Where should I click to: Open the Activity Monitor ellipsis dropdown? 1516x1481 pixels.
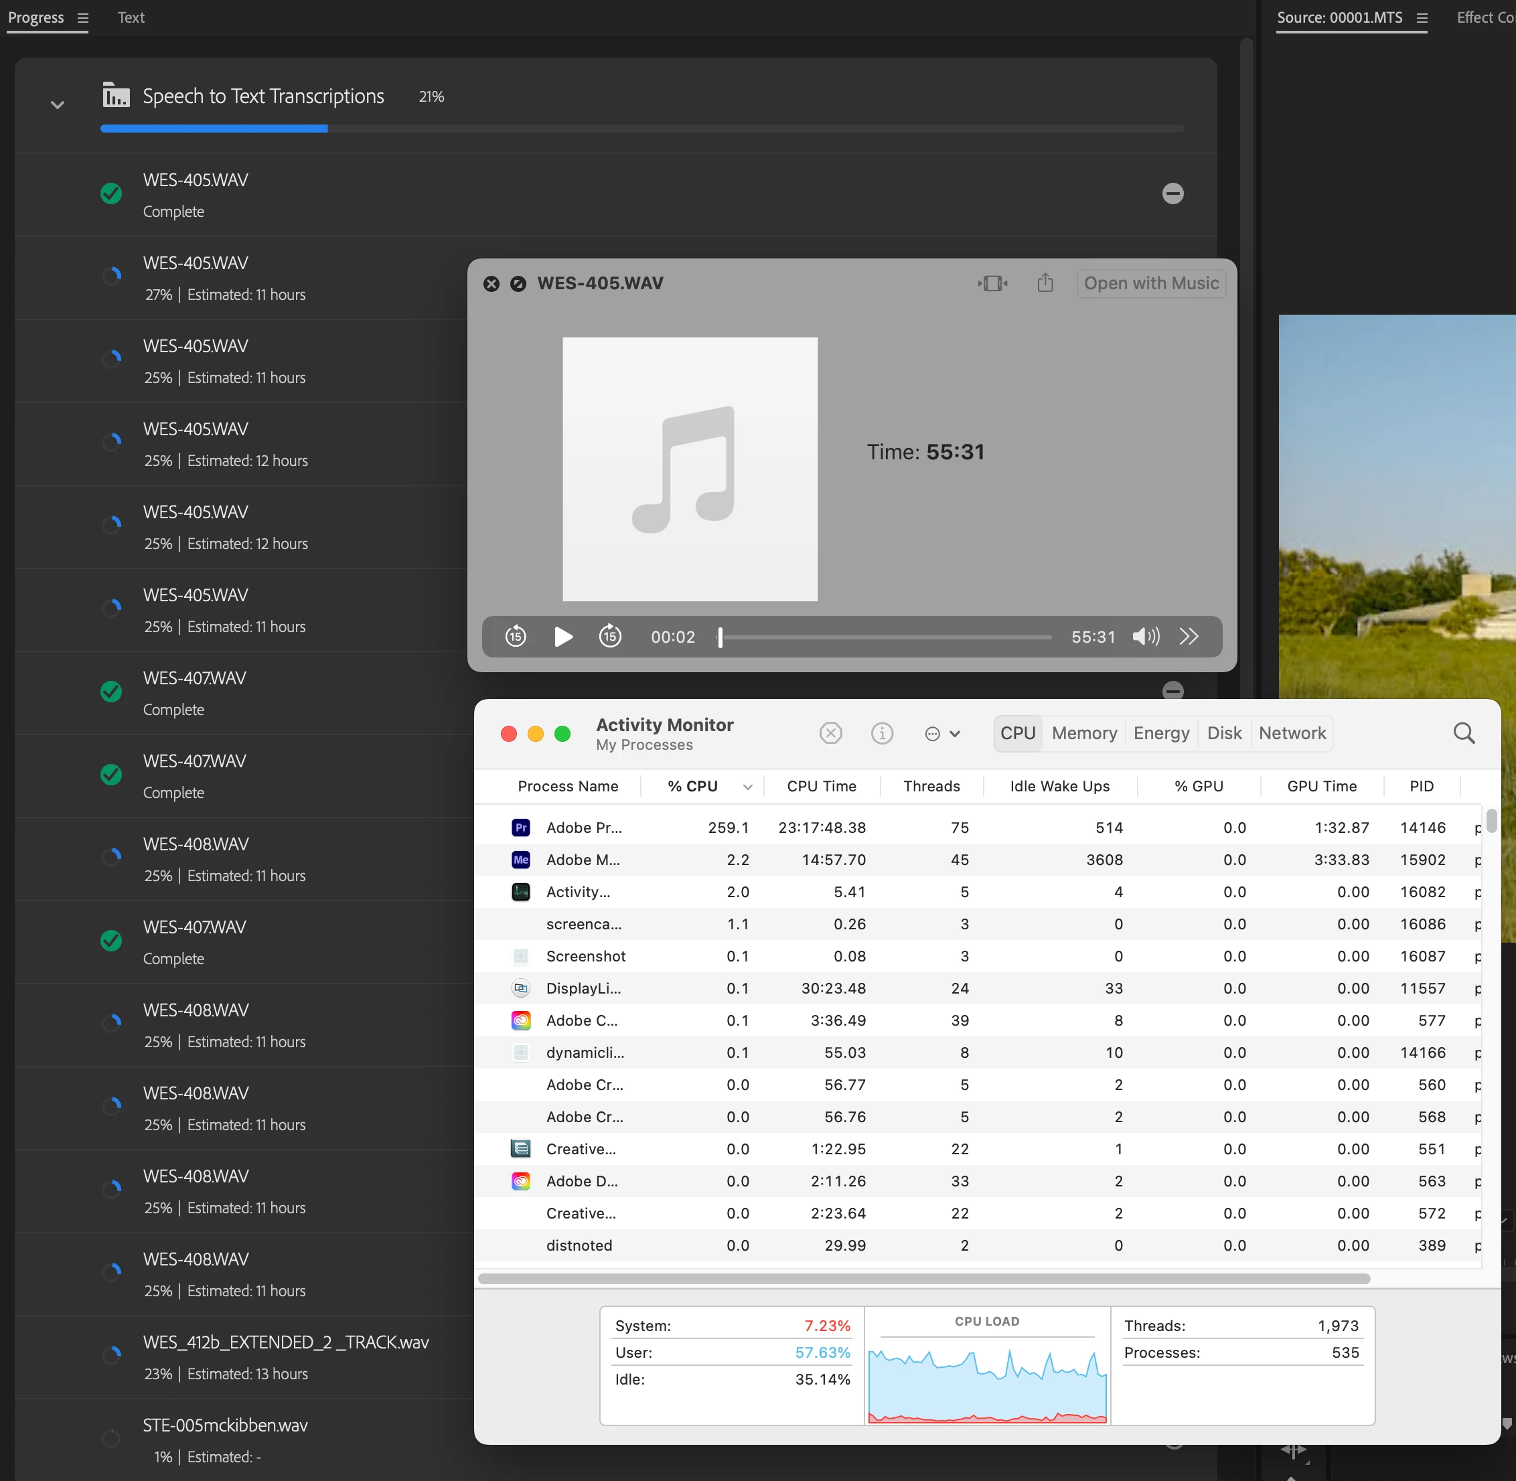pos(942,734)
